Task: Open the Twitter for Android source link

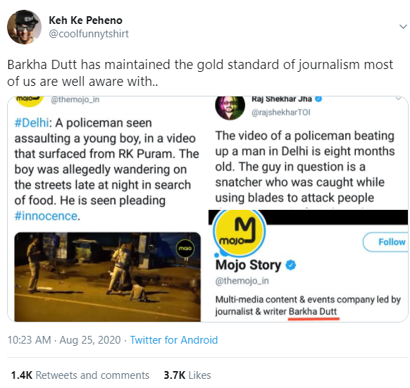Action: (174, 340)
